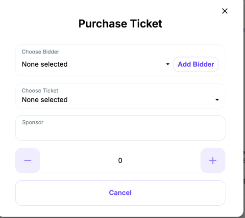Click the Sponsor field label

(33, 122)
